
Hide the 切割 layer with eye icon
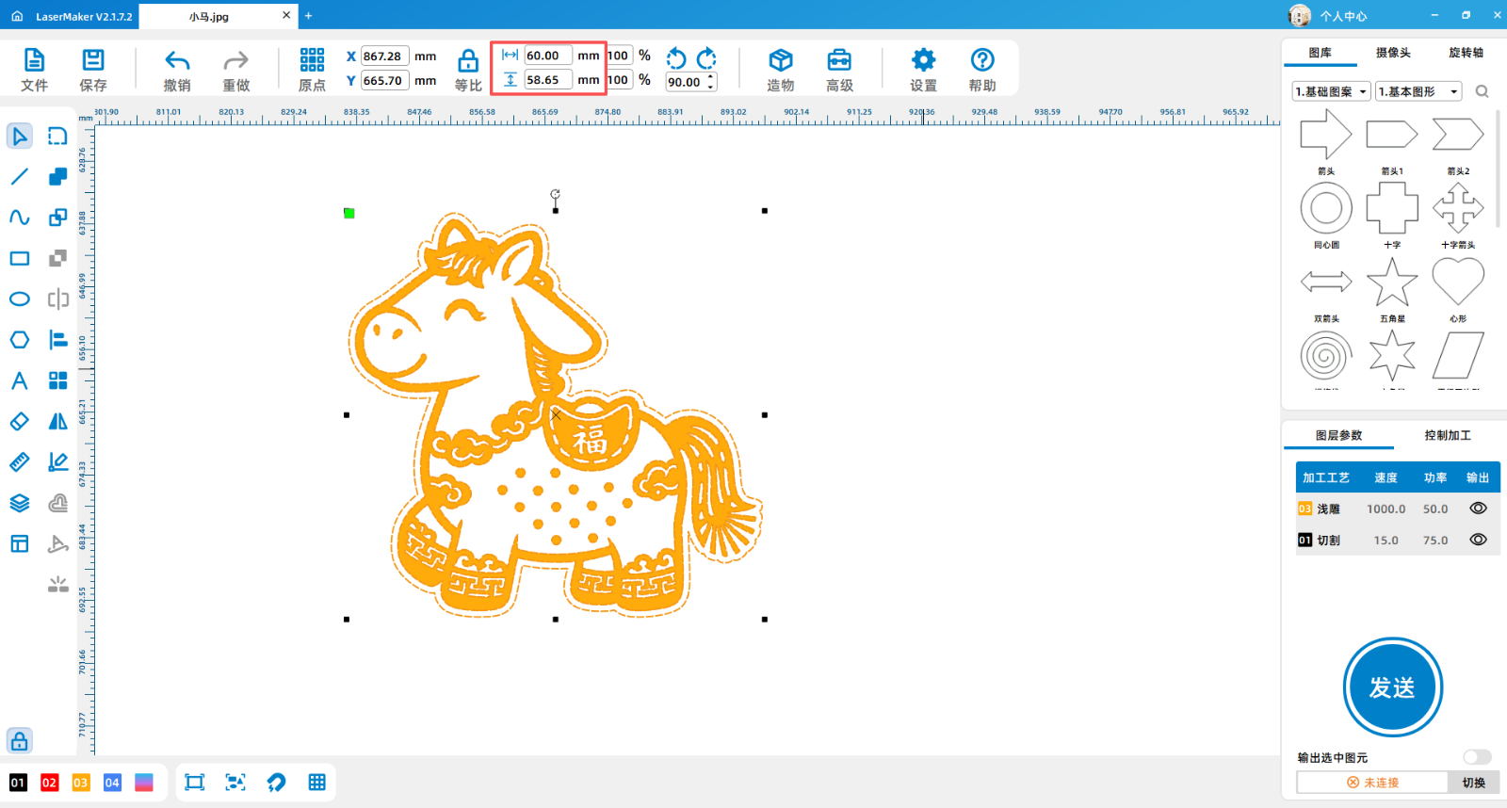(x=1478, y=540)
